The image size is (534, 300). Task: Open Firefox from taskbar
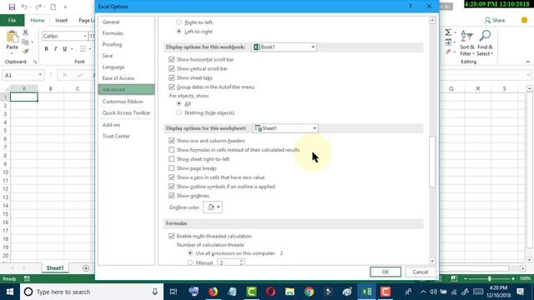214,292
